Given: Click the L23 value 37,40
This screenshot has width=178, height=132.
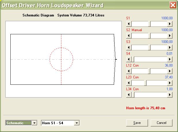Looking at the screenshot, I should pyautogui.click(x=169, y=77).
